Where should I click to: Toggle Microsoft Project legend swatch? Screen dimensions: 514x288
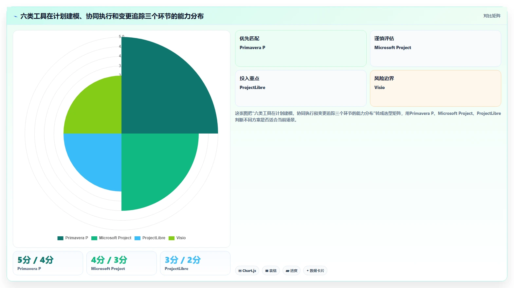coord(94,238)
